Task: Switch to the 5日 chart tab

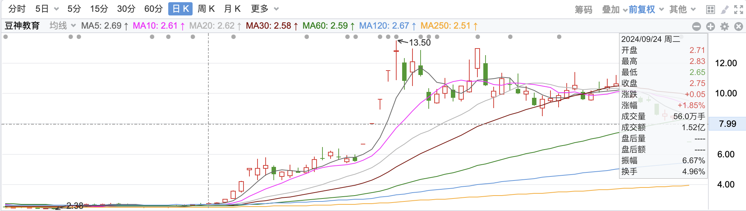Action: click(42, 9)
